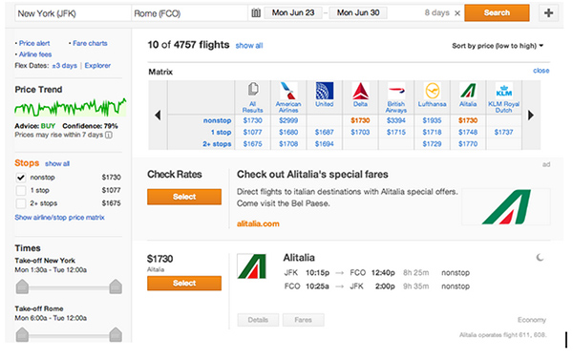This screenshot has height=360, width=573.
Task: Clear the 8 days selection with the X
Action: click(457, 13)
